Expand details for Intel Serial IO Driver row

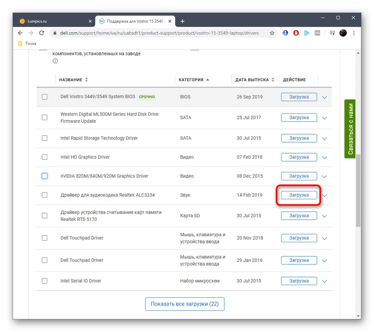coord(324,282)
